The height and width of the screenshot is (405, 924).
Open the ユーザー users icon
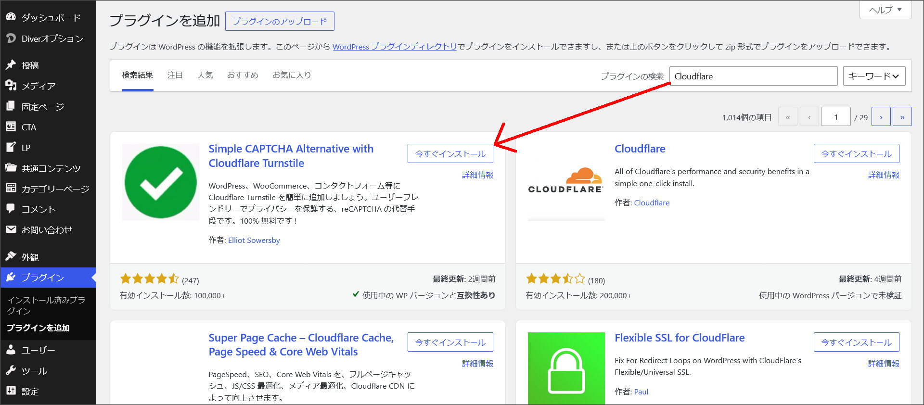click(11, 350)
